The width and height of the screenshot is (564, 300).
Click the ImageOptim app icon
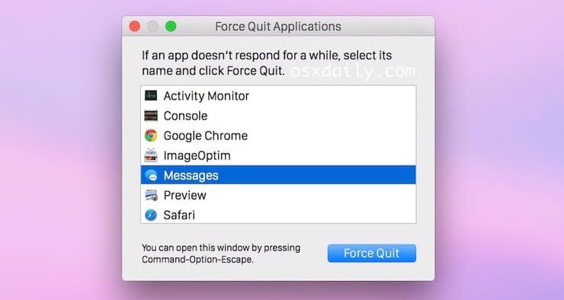coord(151,155)
